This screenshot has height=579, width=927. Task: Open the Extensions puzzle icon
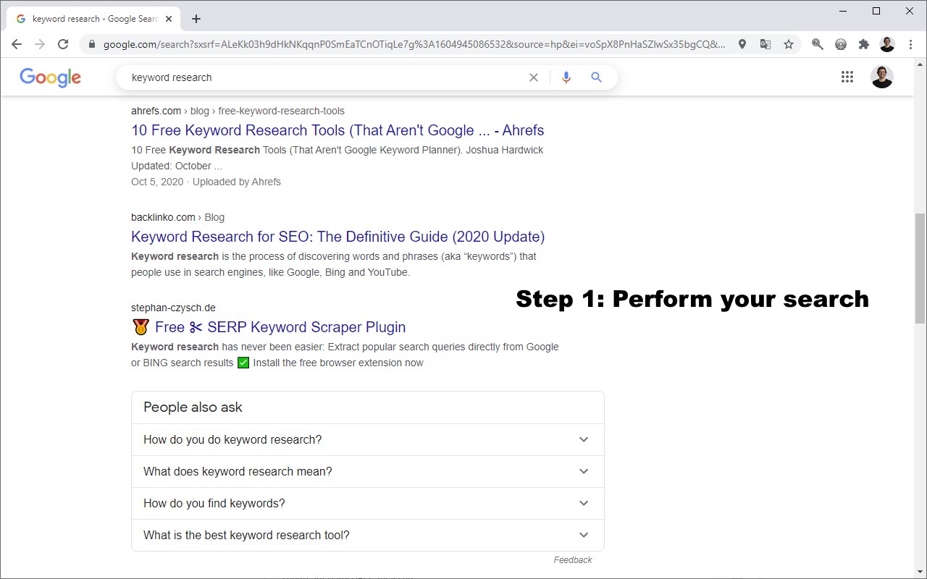tap(864, 44)
